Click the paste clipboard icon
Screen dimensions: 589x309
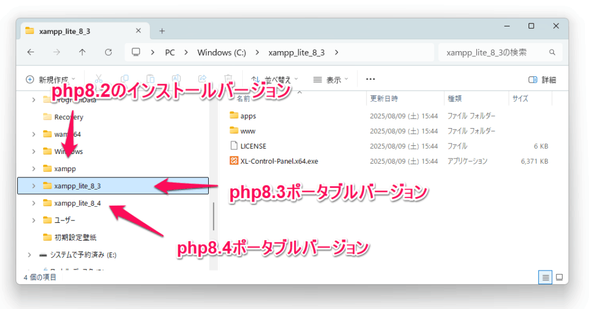coord(150,79)
